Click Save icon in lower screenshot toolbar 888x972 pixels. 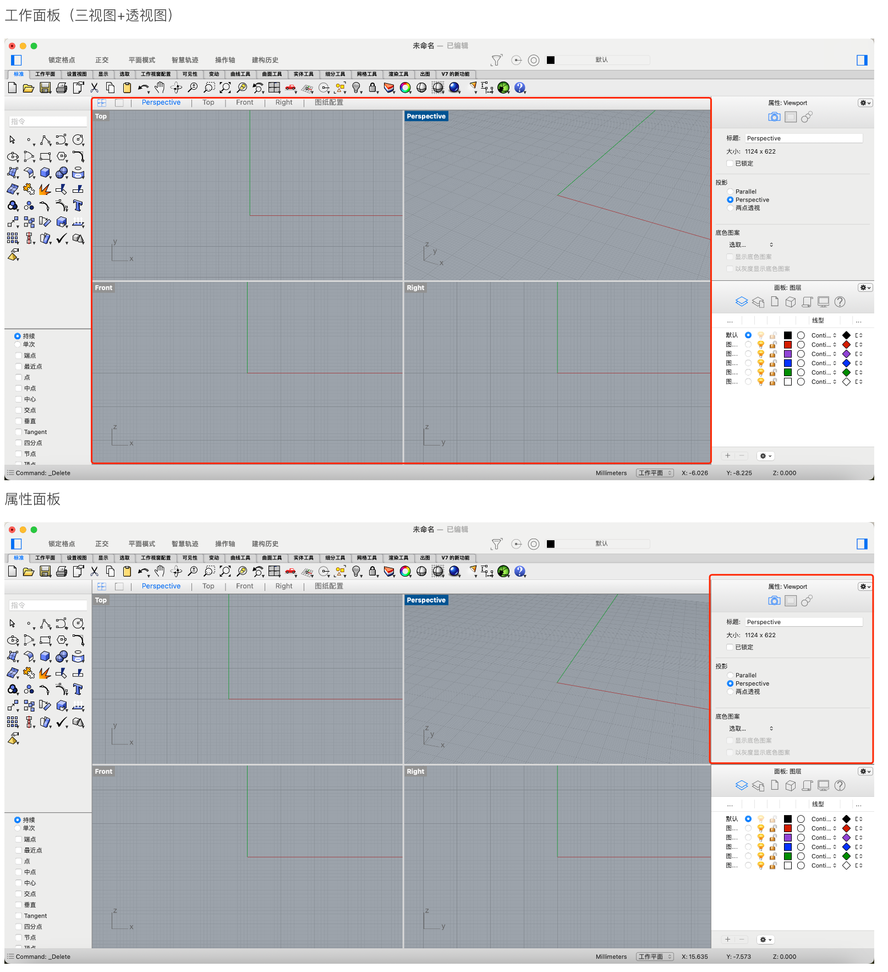click(45, 572)
